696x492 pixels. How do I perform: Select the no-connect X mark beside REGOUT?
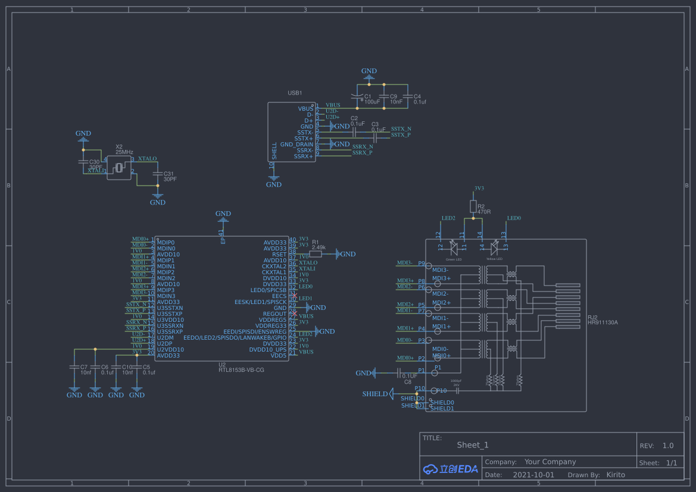(x=295, y=314)
